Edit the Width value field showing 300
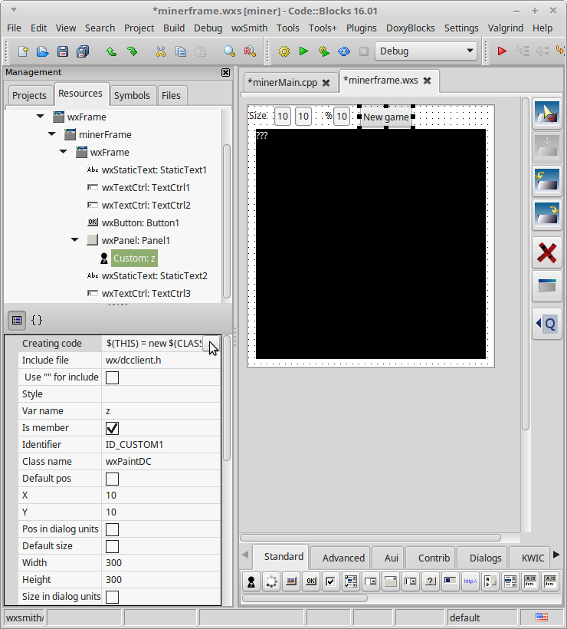Viewport: 567px width, 629px height. pos(161,563)
